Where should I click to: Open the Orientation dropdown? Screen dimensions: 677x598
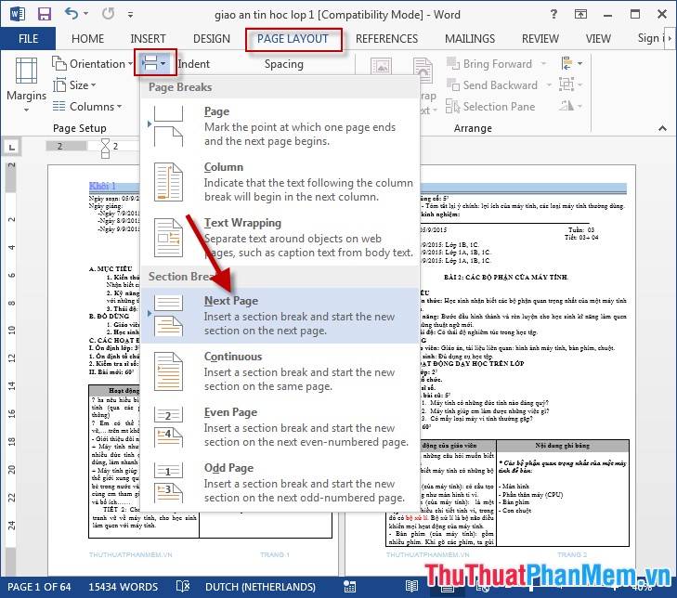(92, 63)
